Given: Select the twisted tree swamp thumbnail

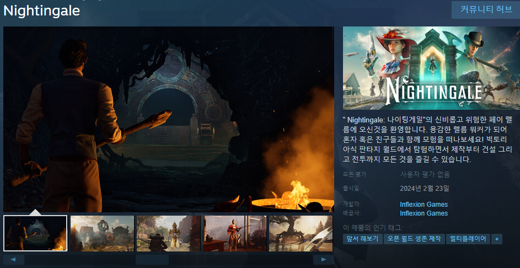Looking at the screenshot, I should pos(301,233).
